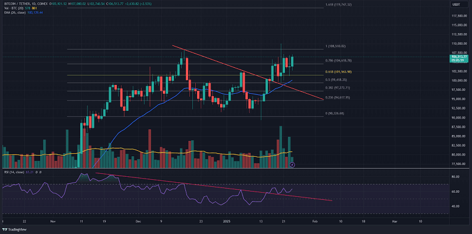Click the close value C106,513.77 in the header
Viewport: 472px width, 234px height.
(115, 4)
